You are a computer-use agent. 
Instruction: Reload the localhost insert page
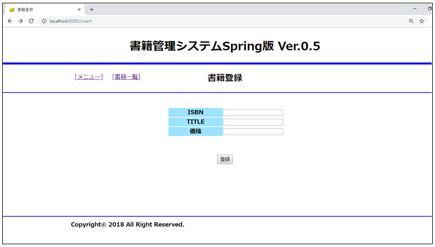point(31,21)
